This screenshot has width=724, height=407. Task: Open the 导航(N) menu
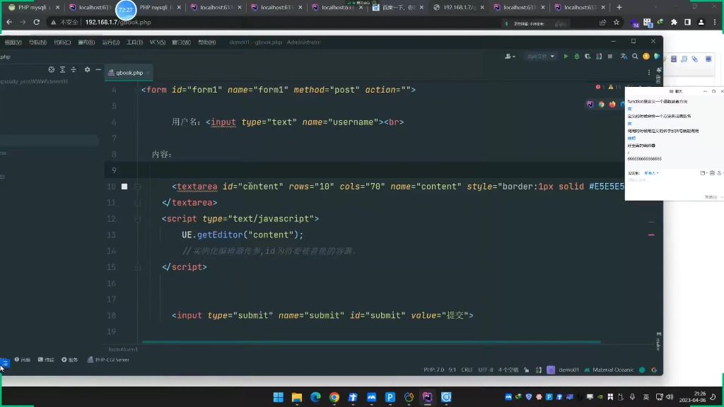tap(37, 42)
